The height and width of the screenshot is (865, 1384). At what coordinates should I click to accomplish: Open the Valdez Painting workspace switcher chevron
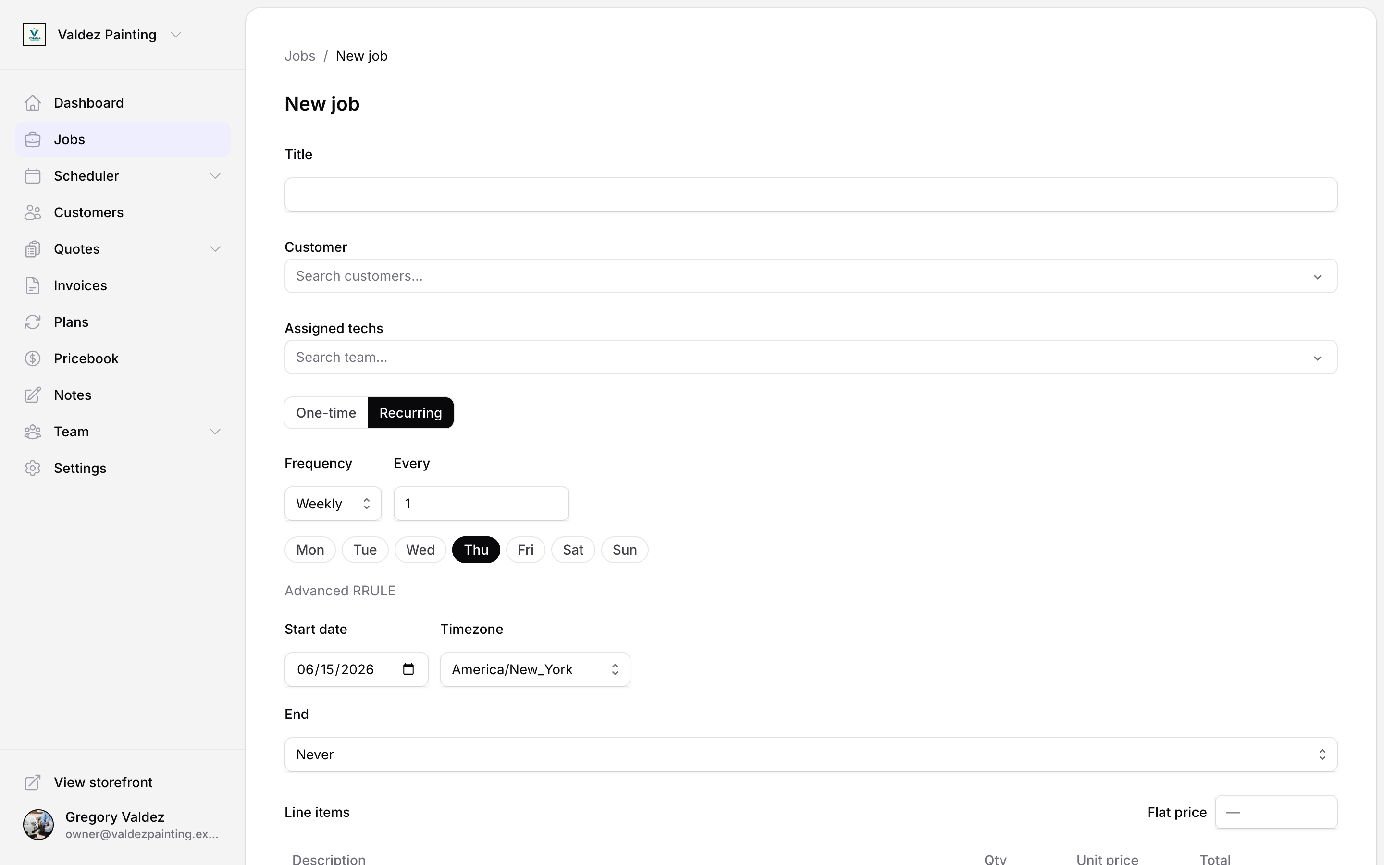coord(176,35)
